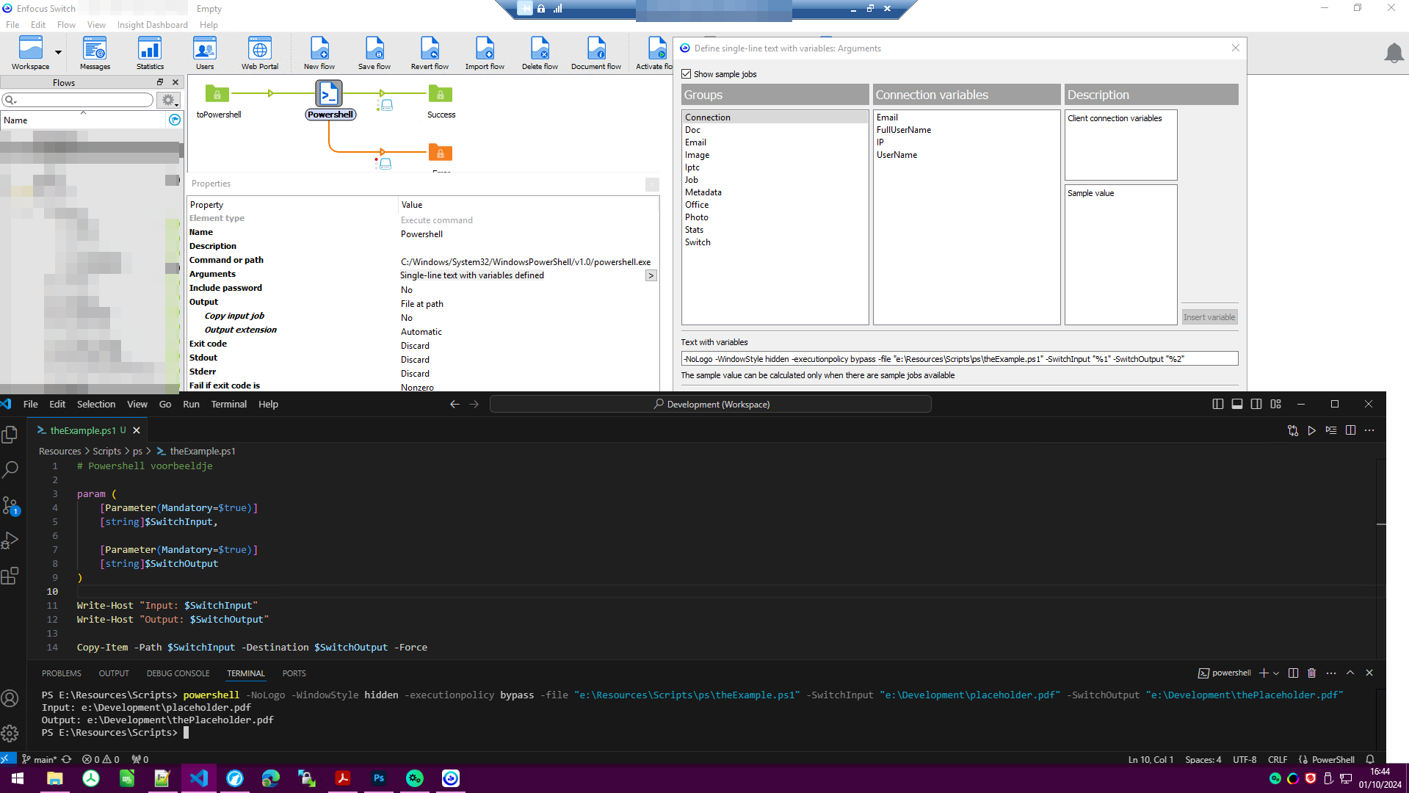This screenshot has height=793, width=1409.
Task: Expand the Workspace dropdown arrow
Action: [x=58, y=53]
